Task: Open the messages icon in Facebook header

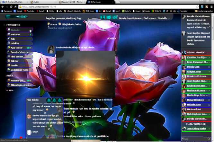Action: (109, 17)
